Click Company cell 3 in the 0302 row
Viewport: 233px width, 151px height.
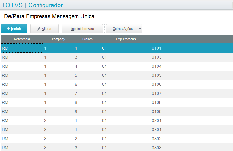59,139
